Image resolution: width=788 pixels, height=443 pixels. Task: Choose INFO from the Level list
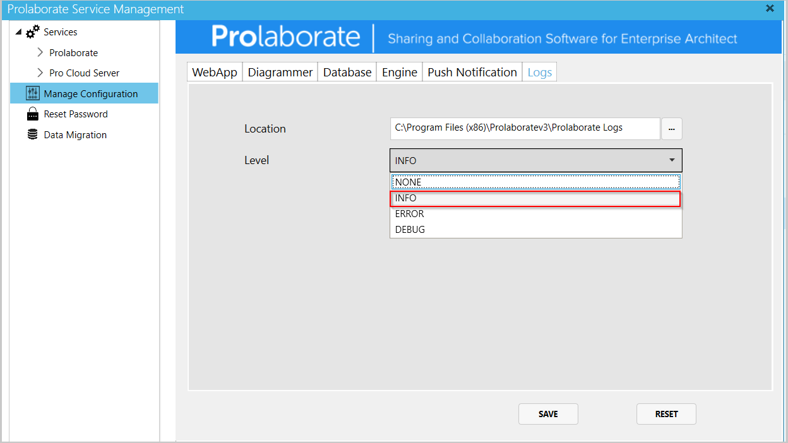[x=535, y=198]
